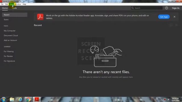Screen dimensions: 182x102
Task: Click Adobe Acrobat Reader taskbar icon
Action: pos(37,99)
